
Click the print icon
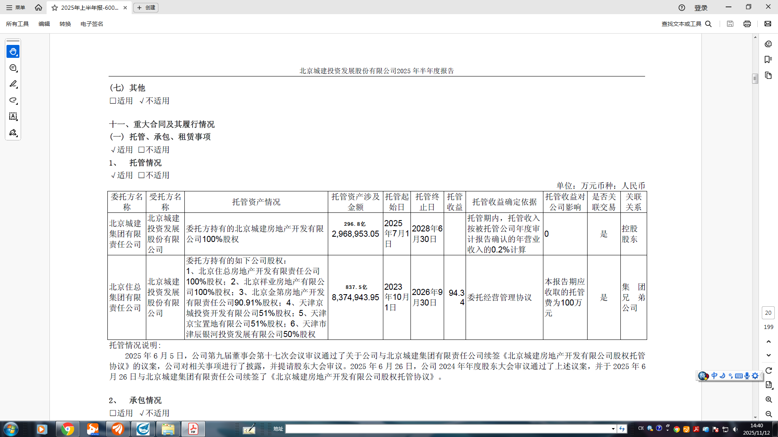click(747, 24)
